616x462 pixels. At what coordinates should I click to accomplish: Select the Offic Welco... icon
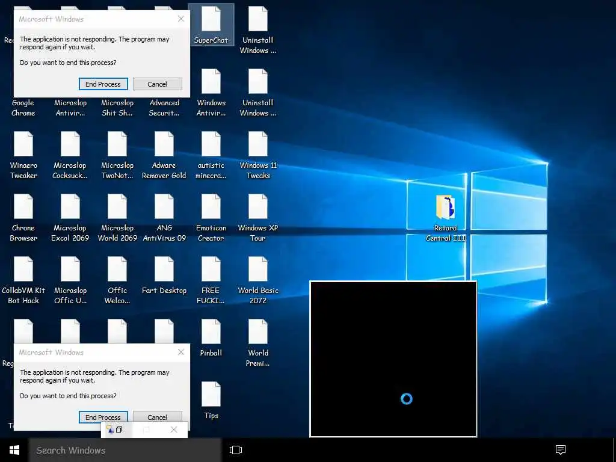coord(117,280)
